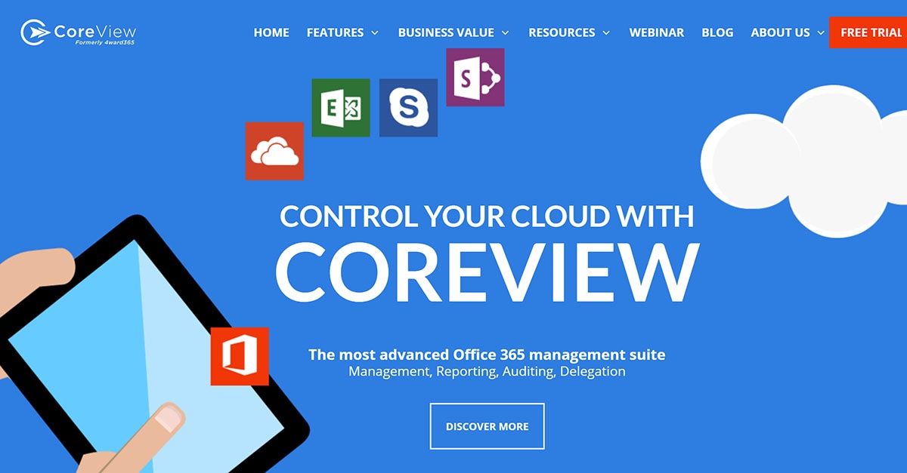This screenshot has height=473, width=907.
Task: Select the green Exchange icon
Action: pyautogui.click(x=341, y=108)
